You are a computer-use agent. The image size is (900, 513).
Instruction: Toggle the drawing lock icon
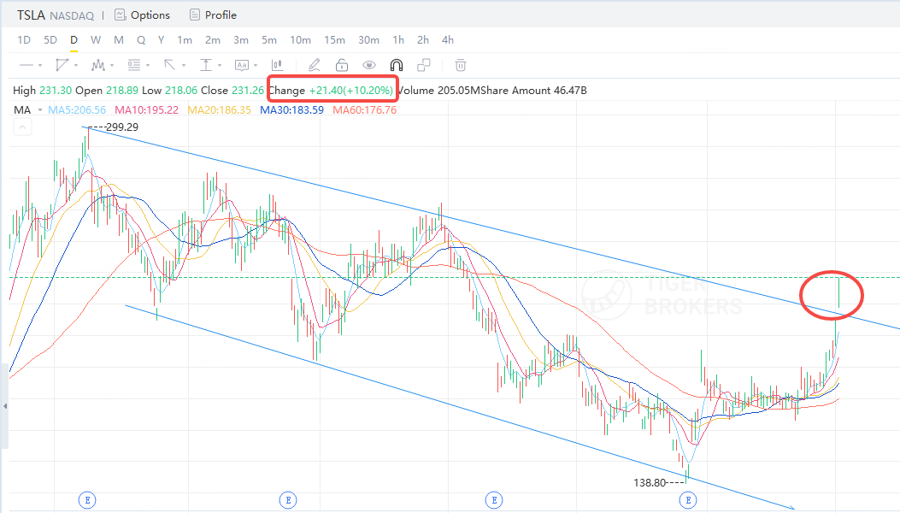(x=342, y=65)
